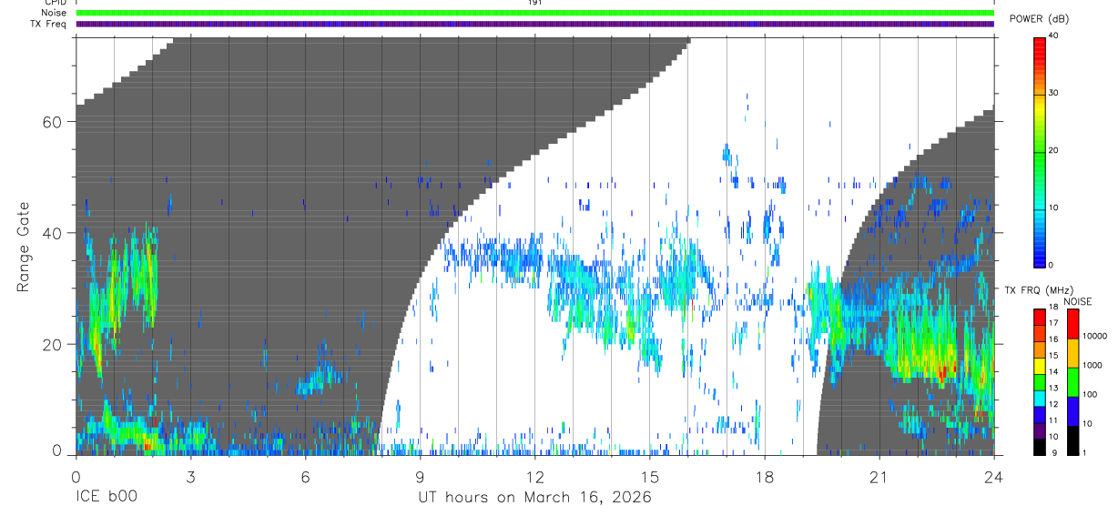Click the 'TX Freq' row label at top left
Viewport: 1118px width, 516px height.
click(x=49, y=24)
